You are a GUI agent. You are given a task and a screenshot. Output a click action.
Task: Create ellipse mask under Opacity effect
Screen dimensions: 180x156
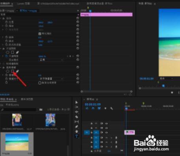coord(7,52)
